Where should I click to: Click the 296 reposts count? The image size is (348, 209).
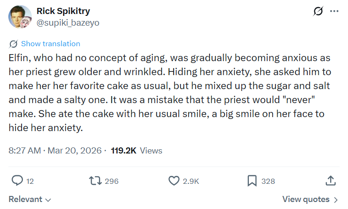(x=112, y=181)
